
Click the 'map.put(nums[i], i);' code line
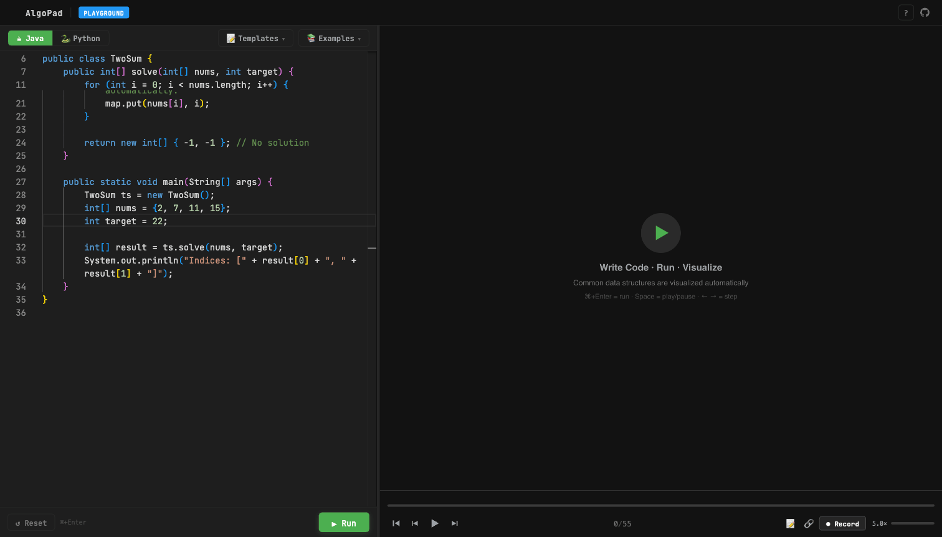pyautogui.click(x=157, y=103)
